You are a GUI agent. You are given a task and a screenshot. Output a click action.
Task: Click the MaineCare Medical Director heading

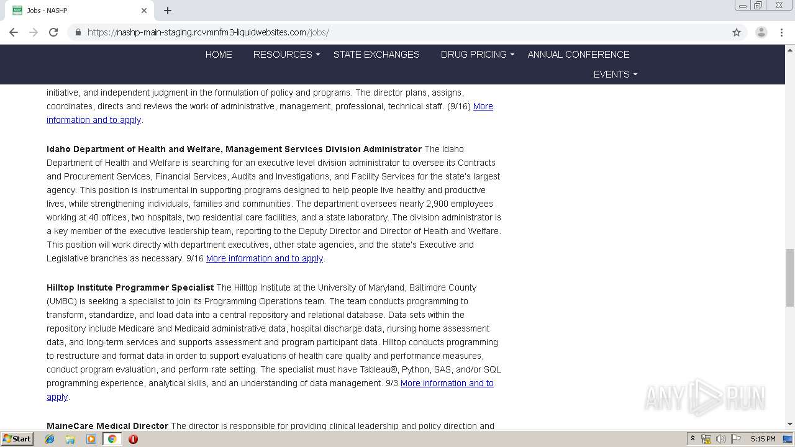point(107,426)
